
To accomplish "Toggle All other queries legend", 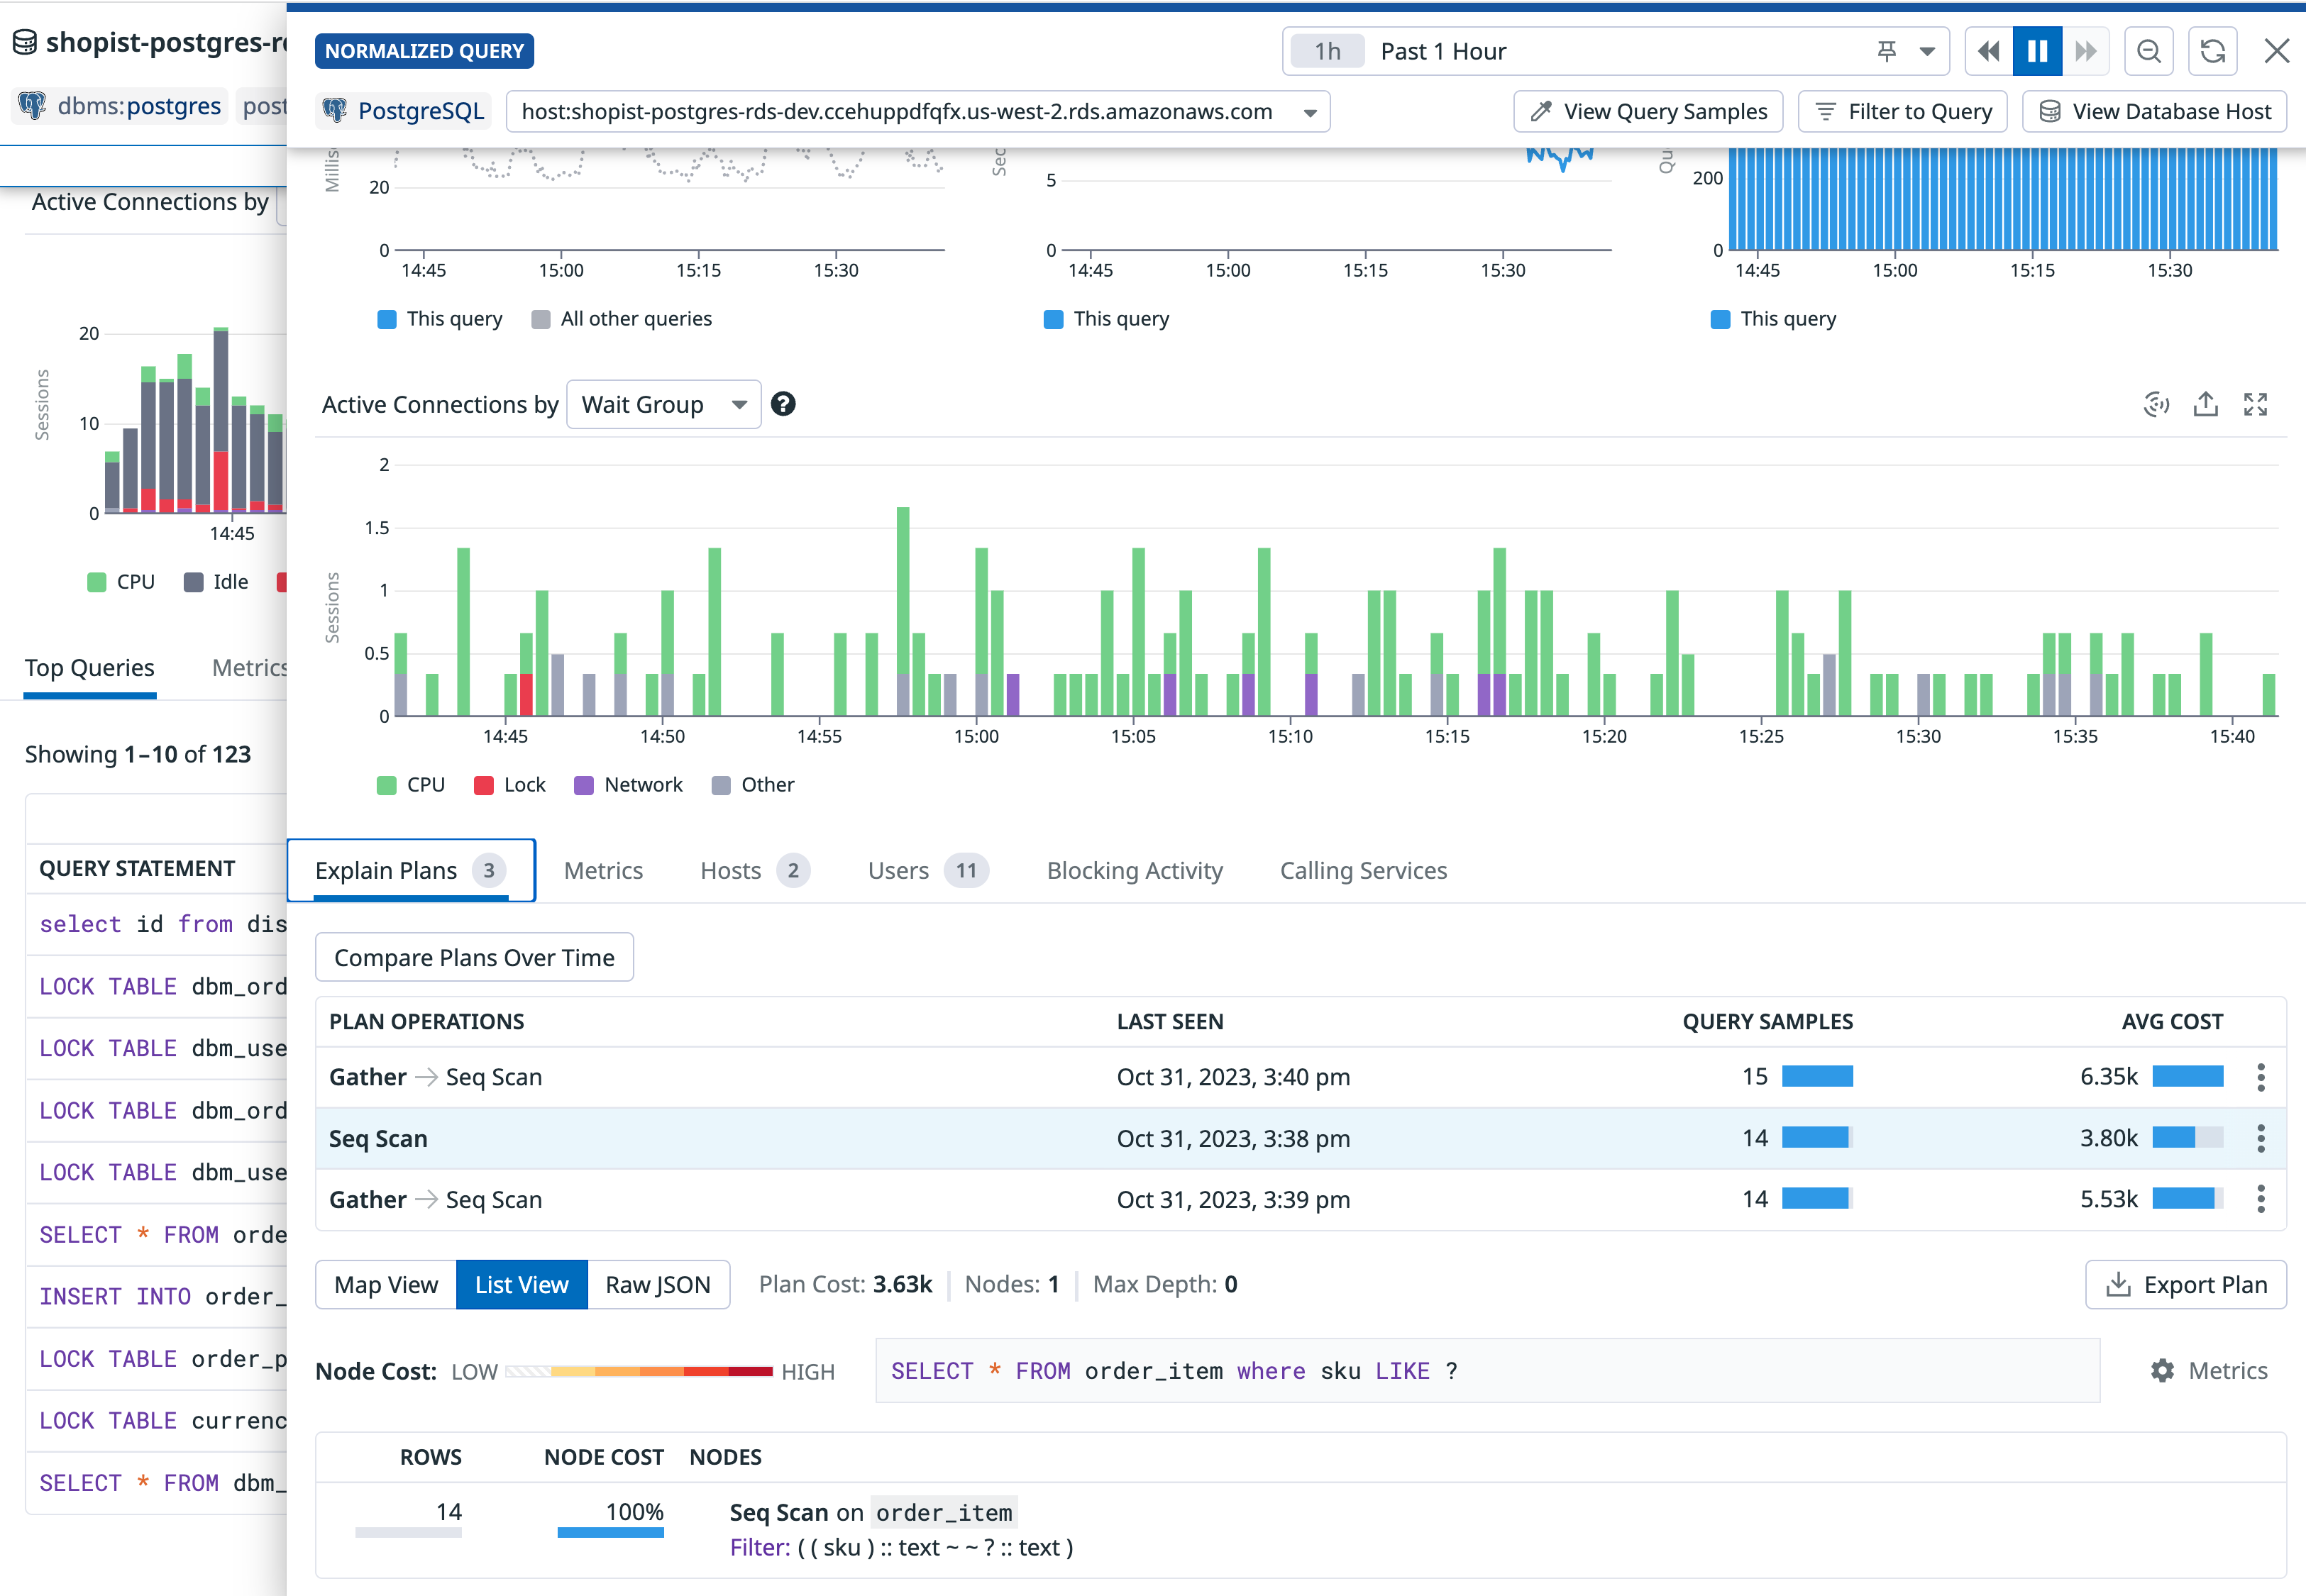I will 622,319.
